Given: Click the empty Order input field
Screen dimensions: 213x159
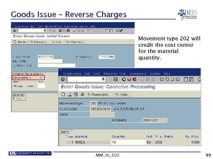Looking at the screenshot, I should 102,115.
